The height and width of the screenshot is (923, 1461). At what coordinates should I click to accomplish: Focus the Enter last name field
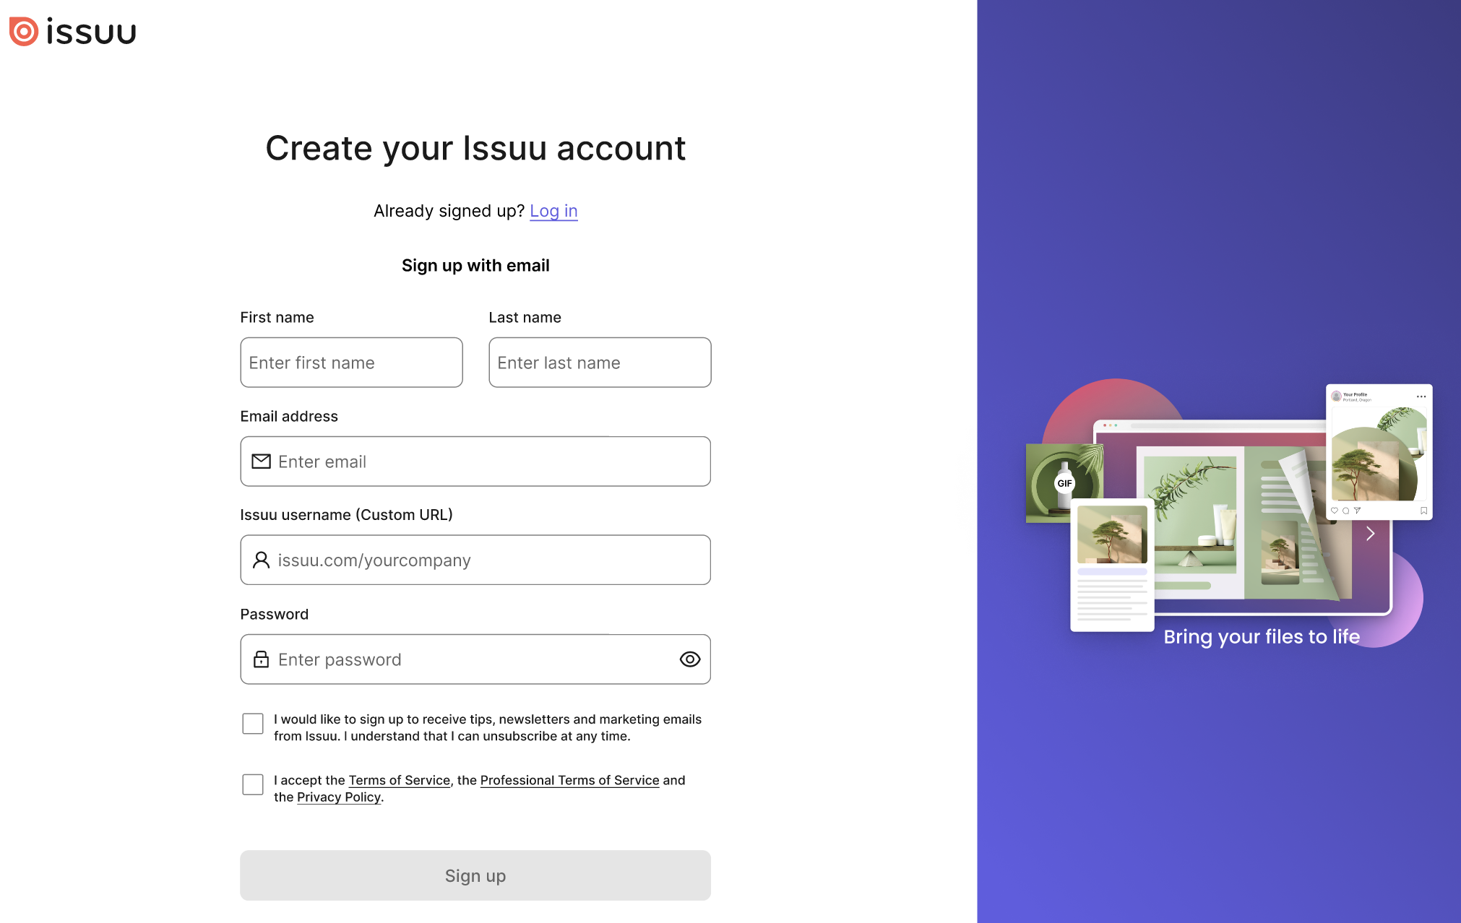[600, 363]
